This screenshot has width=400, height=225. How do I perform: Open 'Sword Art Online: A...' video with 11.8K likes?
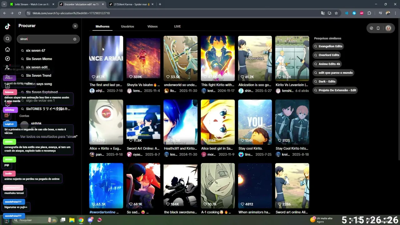143,122
